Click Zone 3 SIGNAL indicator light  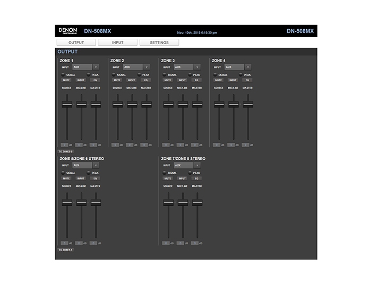pyautogui.click(x=165, y=74)
